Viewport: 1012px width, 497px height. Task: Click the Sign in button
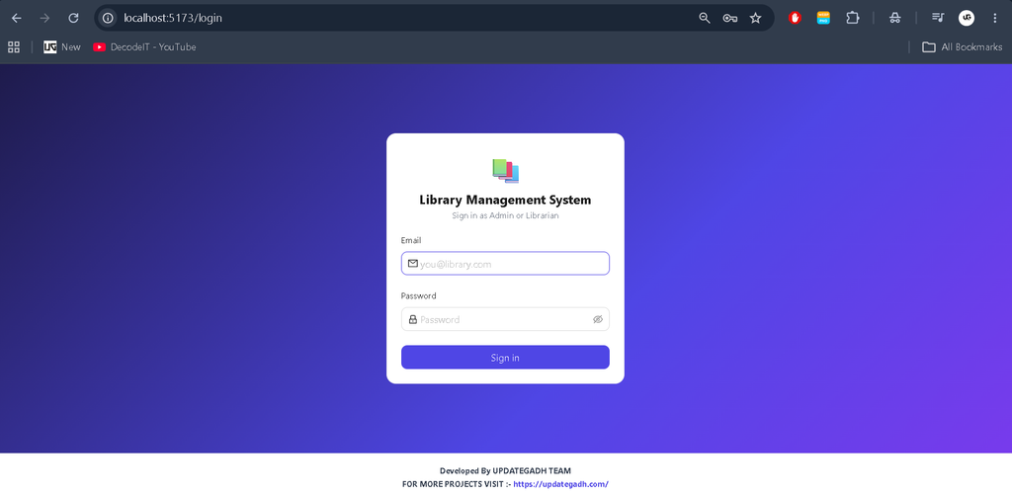(x=505, y=357)
